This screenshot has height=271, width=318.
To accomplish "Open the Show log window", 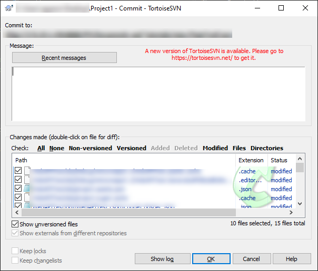I will (163, 259).
